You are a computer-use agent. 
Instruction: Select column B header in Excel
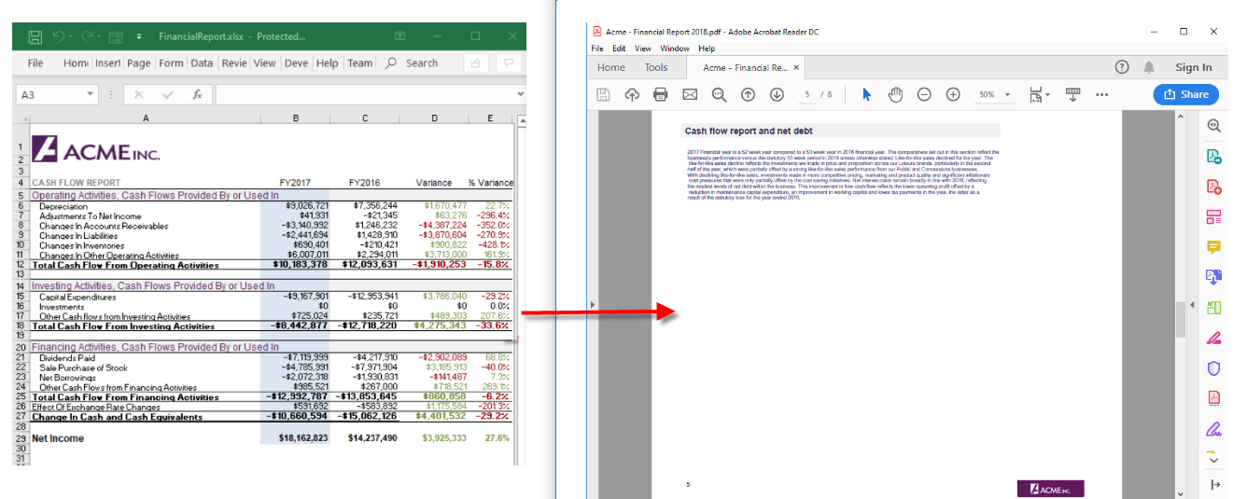coord(296,118)
